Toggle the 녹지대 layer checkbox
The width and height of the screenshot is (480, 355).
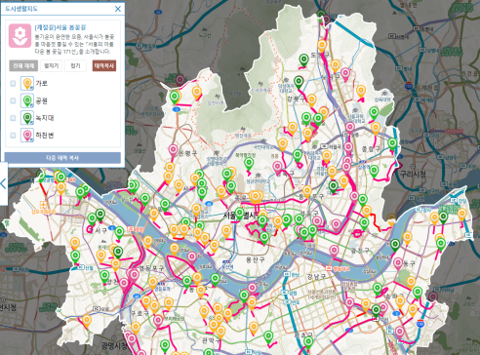coord(13,118)
